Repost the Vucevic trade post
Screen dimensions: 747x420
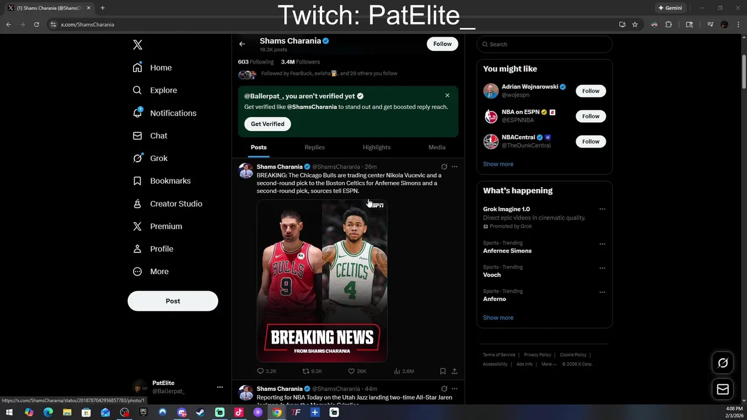pyautogui.click(x=312, y=371)
